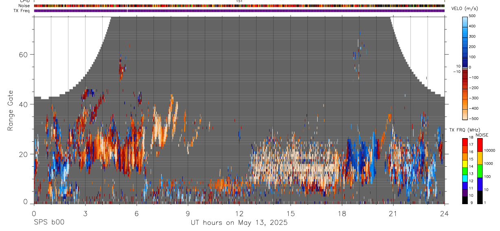Click the CPID value 151

239,1
